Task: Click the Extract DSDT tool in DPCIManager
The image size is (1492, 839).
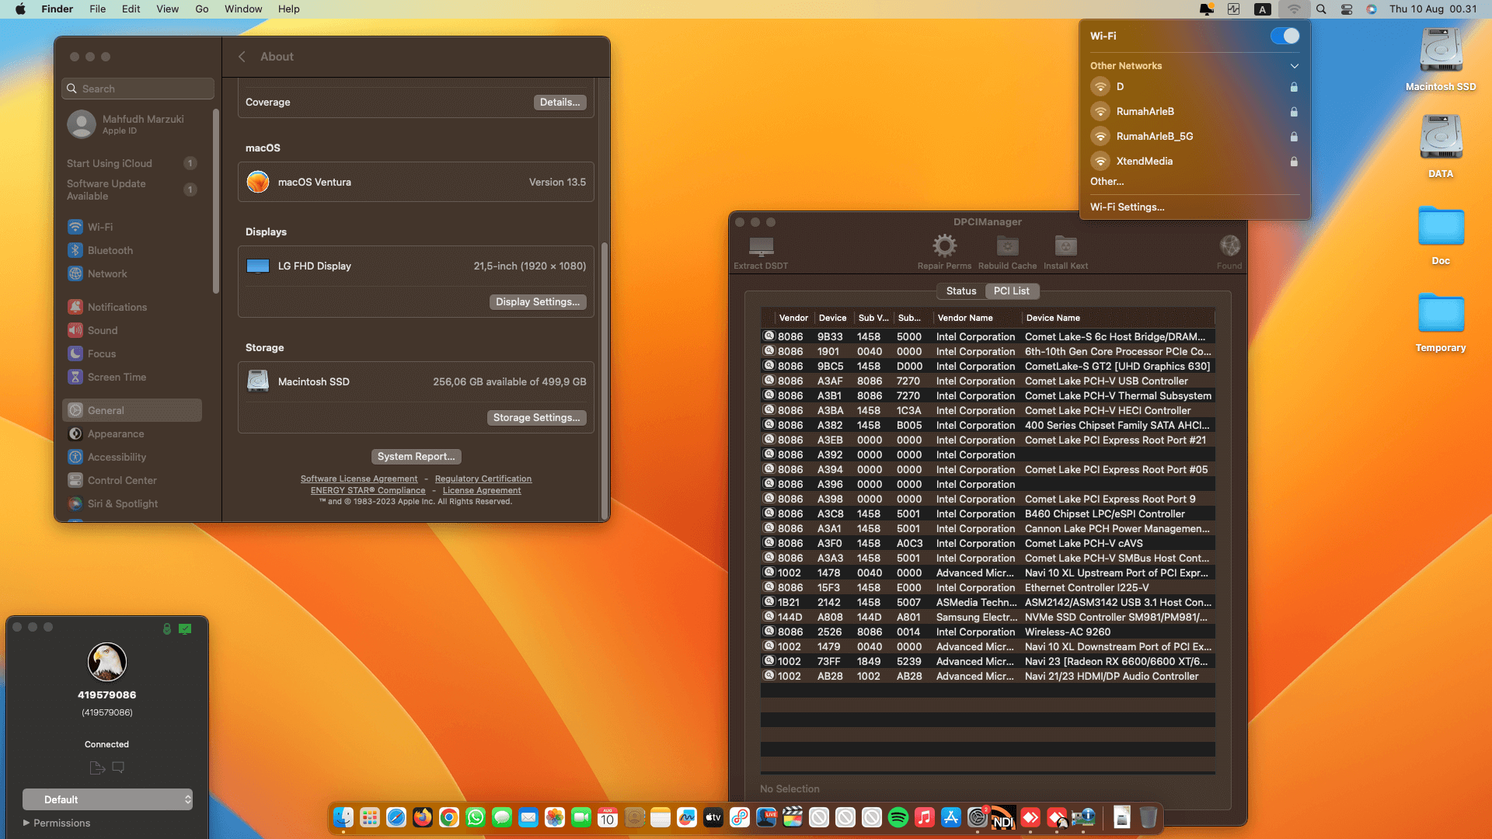Action: pos(760,249)
